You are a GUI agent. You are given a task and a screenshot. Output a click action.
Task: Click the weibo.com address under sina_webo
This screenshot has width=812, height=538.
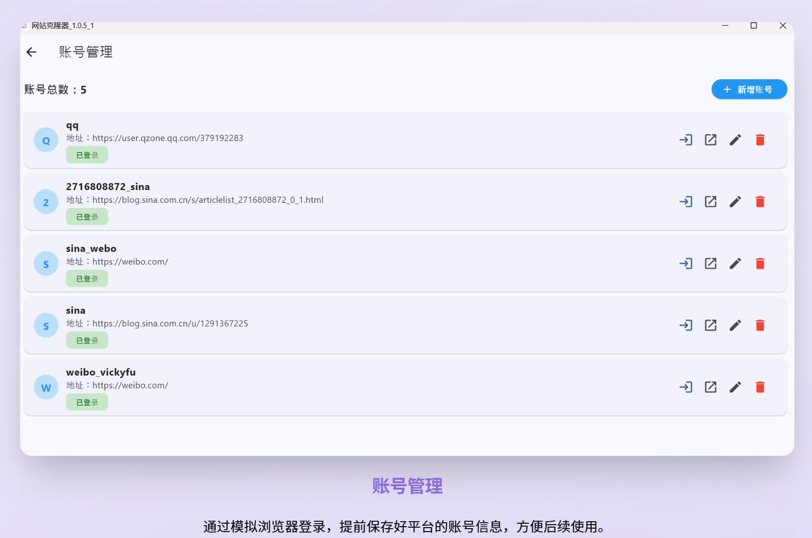pyautogui.click(x=117, y=262)
